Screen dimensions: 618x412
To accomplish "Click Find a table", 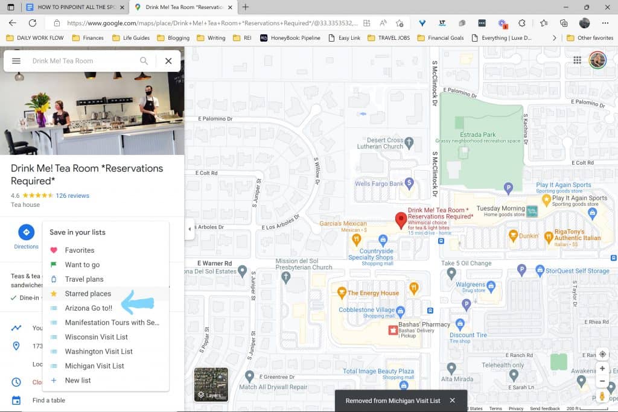I will pos(49,400).
